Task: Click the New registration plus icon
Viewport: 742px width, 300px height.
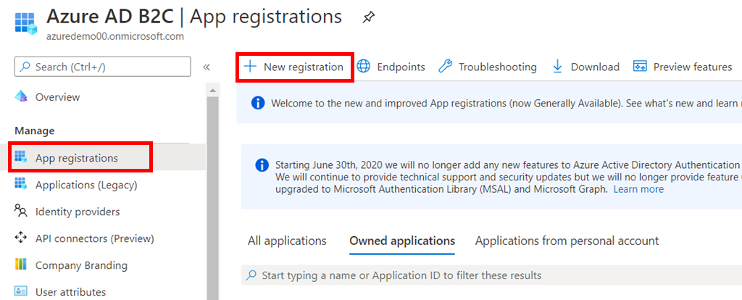Action: [250, 67]
